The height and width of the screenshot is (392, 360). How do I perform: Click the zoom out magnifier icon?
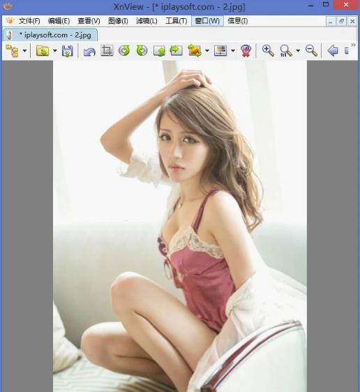tap(311, 50)
